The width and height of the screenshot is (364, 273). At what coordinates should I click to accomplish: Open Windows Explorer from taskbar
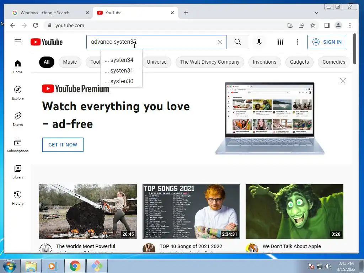tap(31, 266)
